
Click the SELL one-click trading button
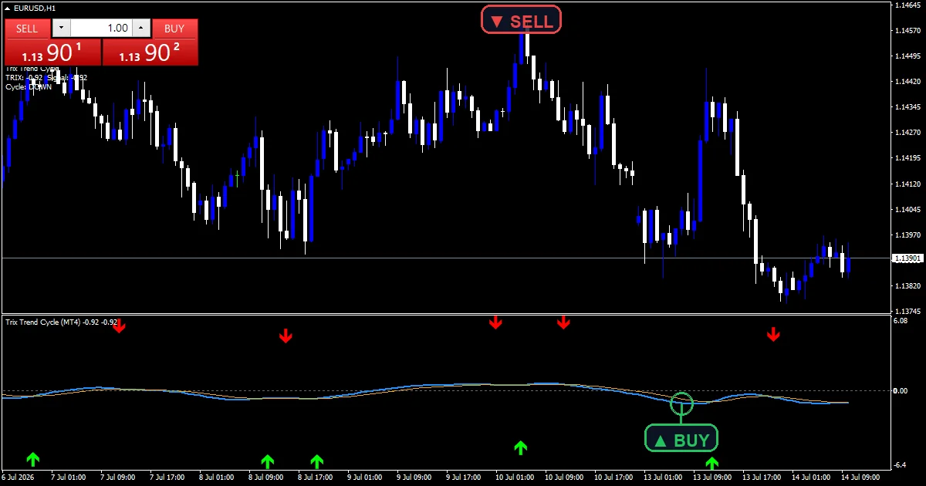tap(27, 29)
